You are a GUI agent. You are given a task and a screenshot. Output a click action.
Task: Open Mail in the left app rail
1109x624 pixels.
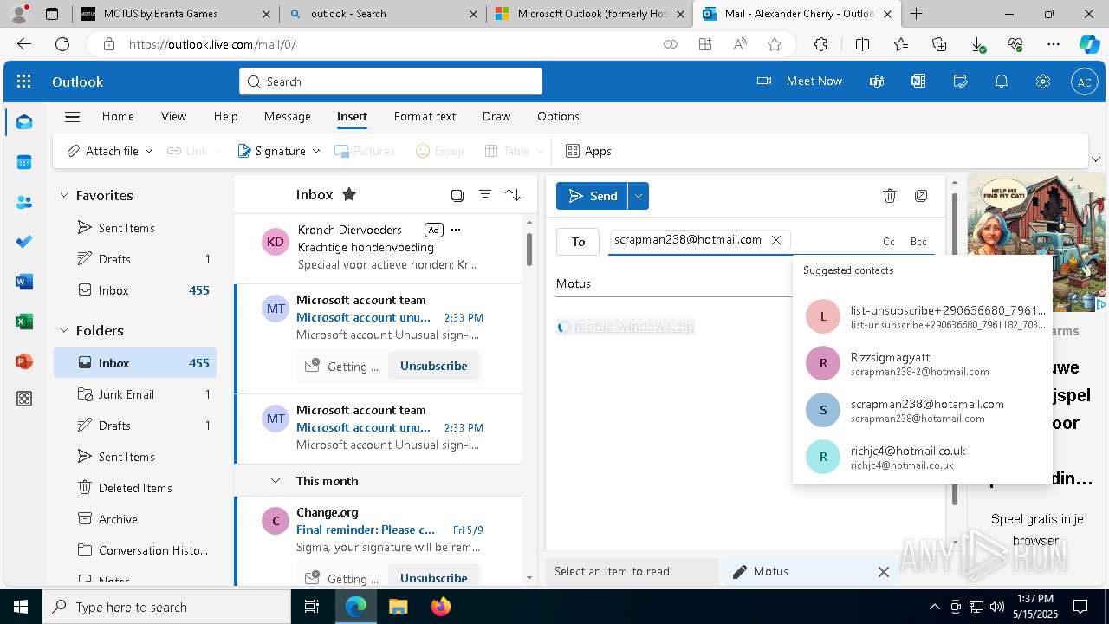(24, 122)
